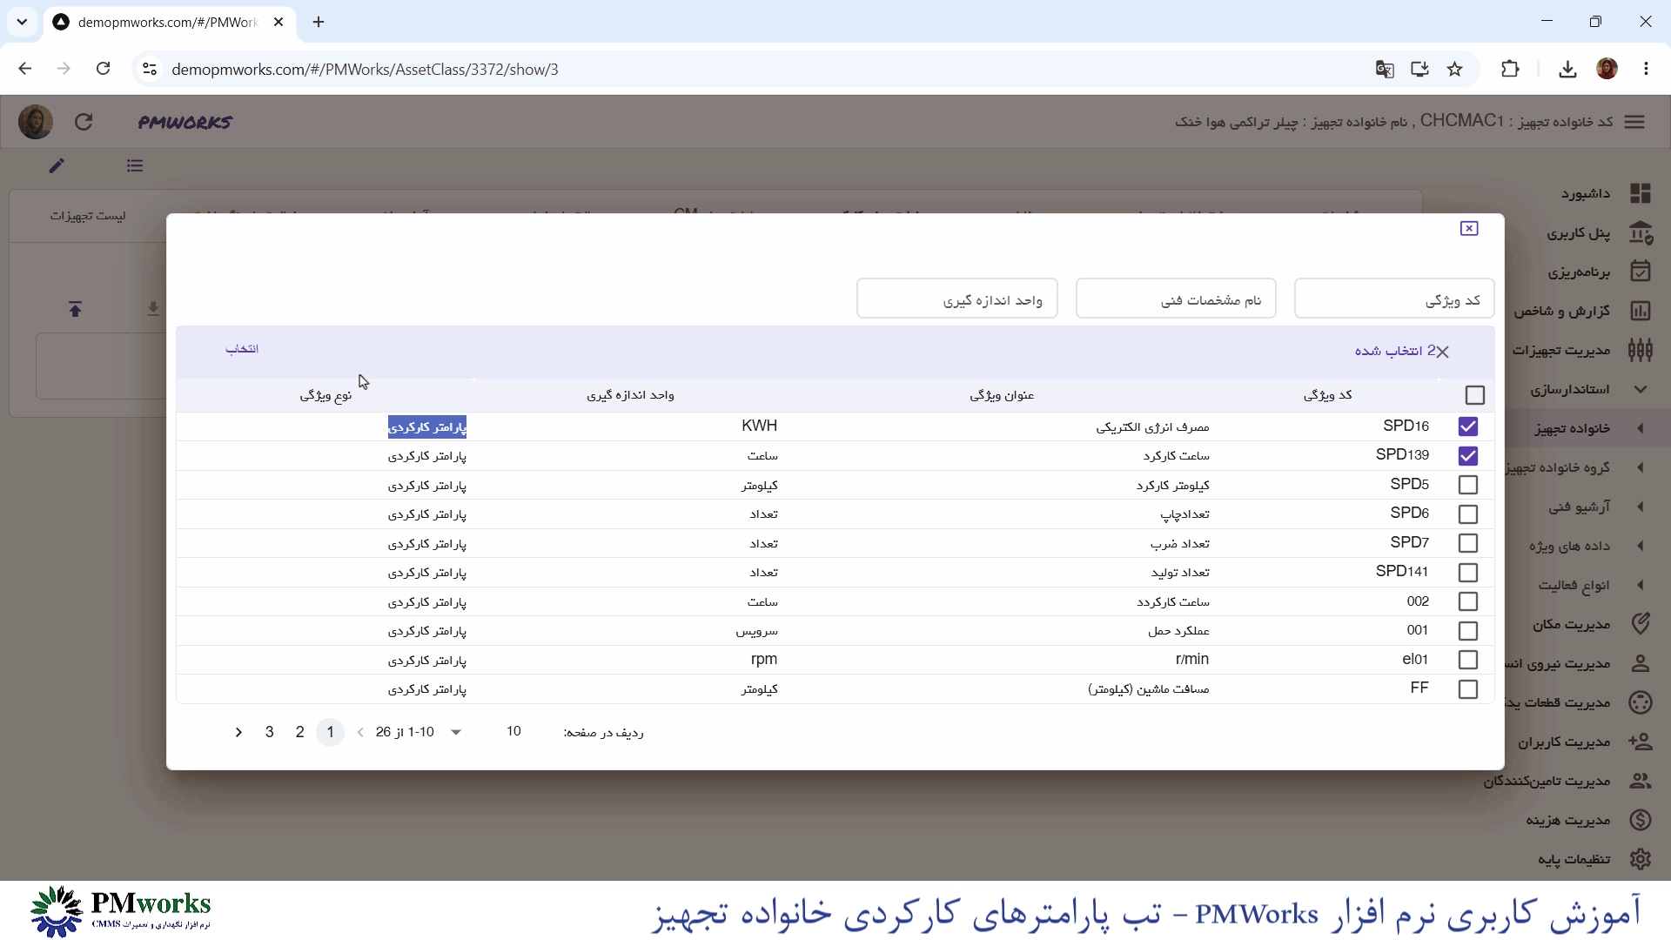The width and height of the screenshot is (1671, 940).
Task: Open برنامه‌ریزی planning icon
Action: pyautogui.click(x=1641, y=272)
